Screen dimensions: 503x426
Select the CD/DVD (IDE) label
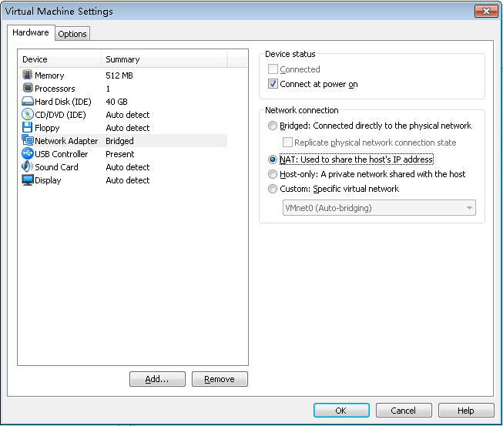pyautogui.click(x=60, y=115)
